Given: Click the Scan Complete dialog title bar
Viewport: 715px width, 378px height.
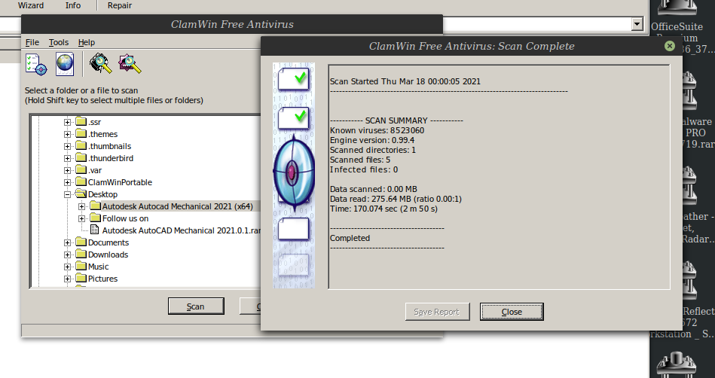Looking at the screenshot, I should click(x=472, y=46).
